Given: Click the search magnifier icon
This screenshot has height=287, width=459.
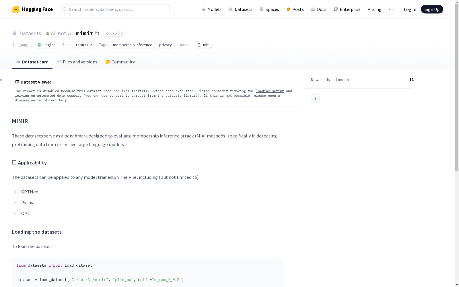Looking at the screenshot, I should 65,9.
